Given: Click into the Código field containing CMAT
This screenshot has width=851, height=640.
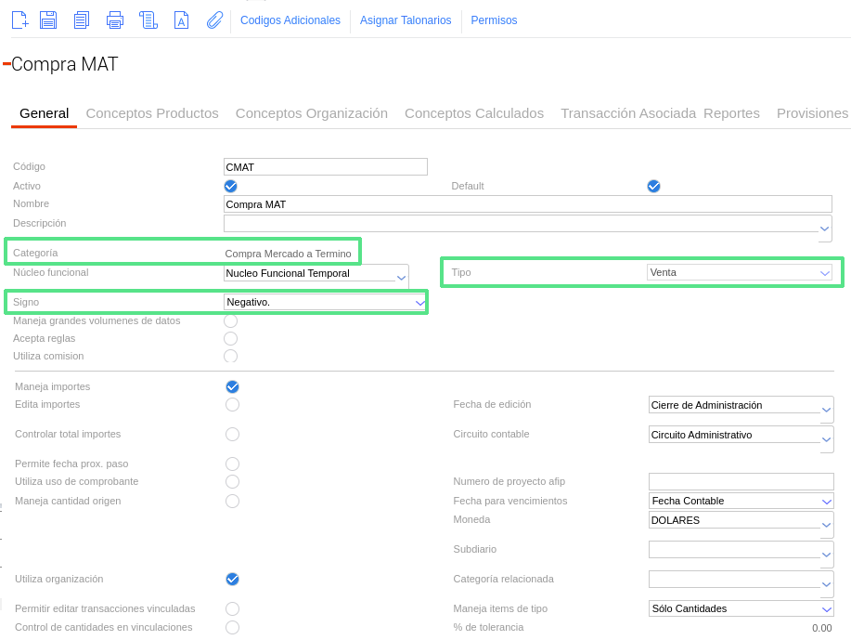Looking at the screenshot, I should coord(325,167).
